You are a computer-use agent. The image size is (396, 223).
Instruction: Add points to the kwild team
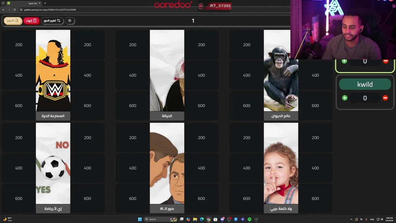pyautogui.click(x=345, y=98)
